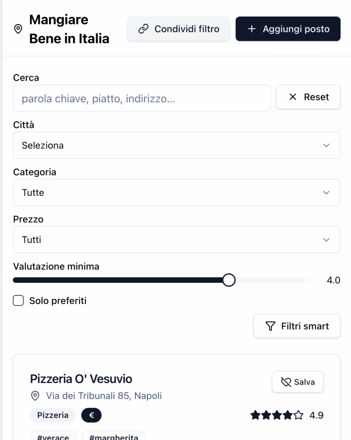Focus the Cerca keyword search field
The height and width of the screenshot is (440, 351).
[x=142, y=98]
